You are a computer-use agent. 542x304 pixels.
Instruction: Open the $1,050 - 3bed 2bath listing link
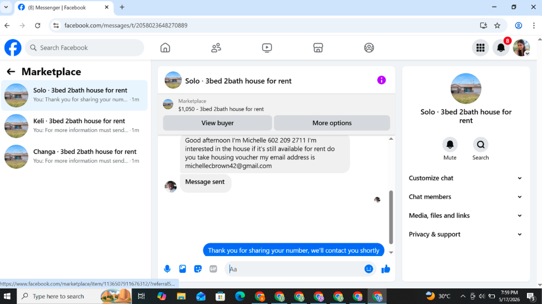pyautogui.click(x=221, y=109)
